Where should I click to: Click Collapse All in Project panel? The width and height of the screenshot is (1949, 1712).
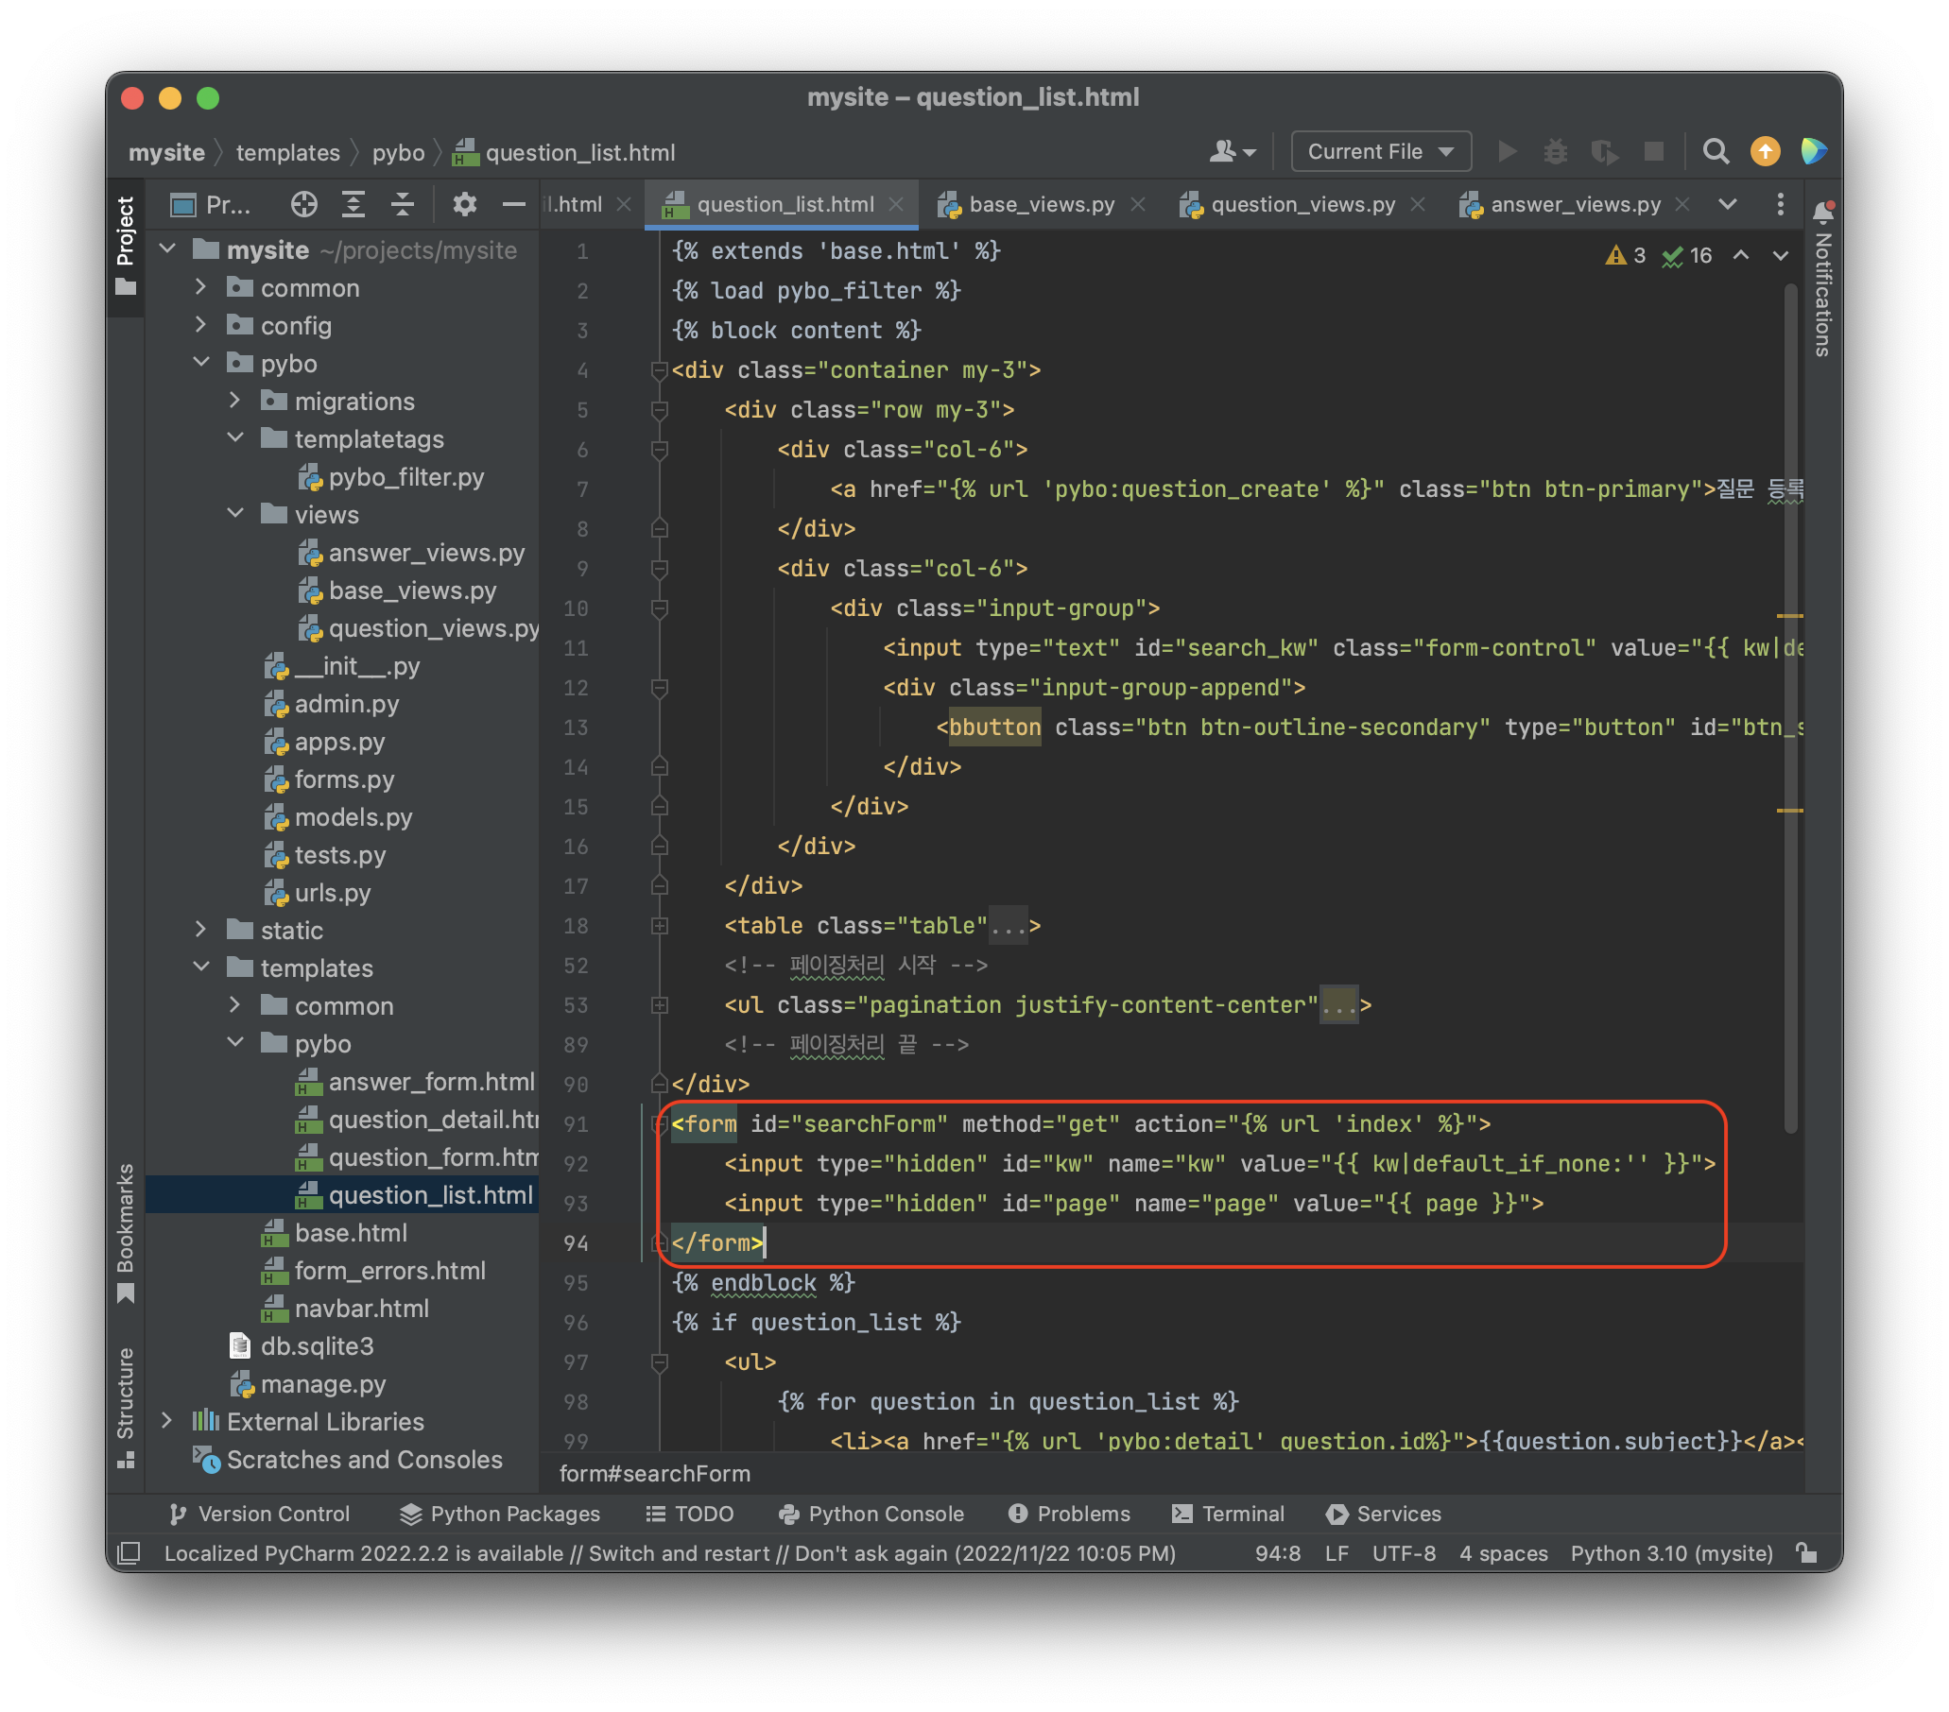[x=403, y=204]
